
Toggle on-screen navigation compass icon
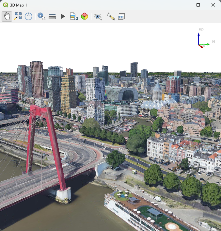28,16
